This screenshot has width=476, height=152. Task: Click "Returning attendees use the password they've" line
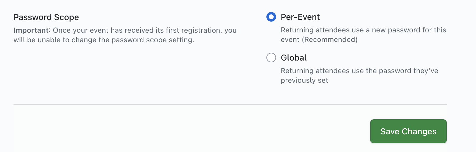tap(359, 71)
